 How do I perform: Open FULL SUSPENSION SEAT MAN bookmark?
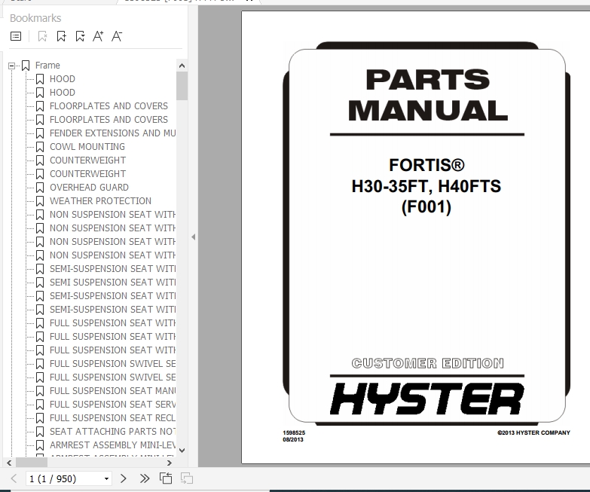pyautogui.click(x=112, y=391)
